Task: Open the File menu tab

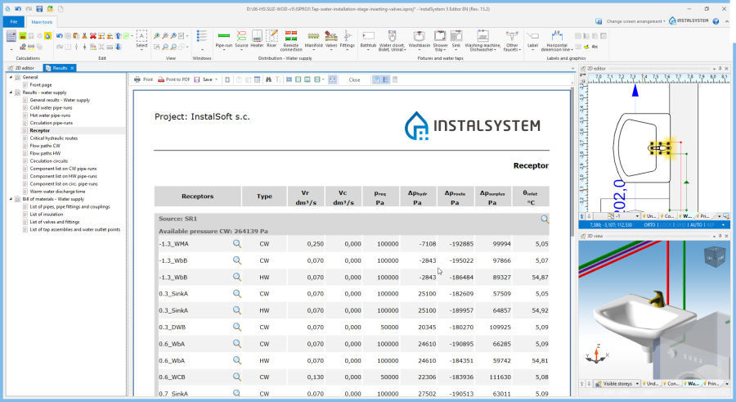Action: pyautogui.click(x=13, y=21)
